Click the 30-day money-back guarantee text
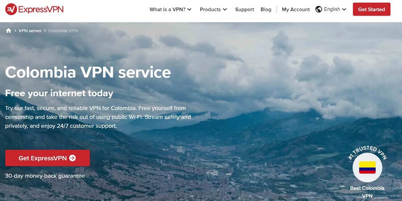The height and width of the screenshot is (201, 402). coord(45,176)
